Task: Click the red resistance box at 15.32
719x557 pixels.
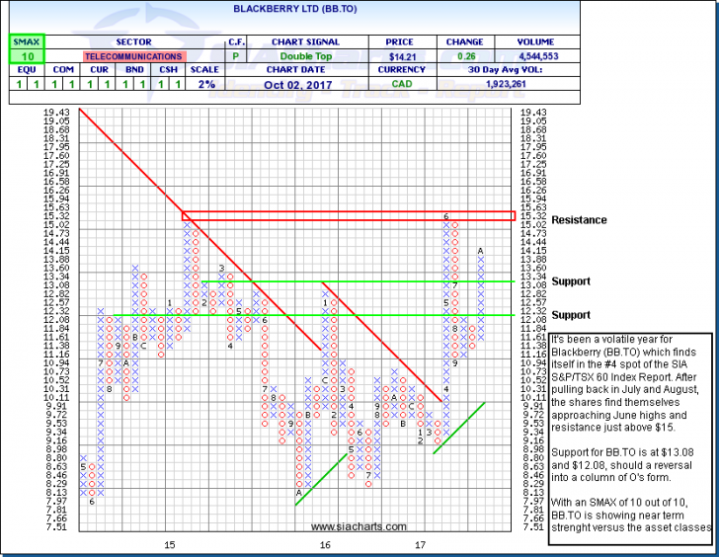Action: pos(348,215)
